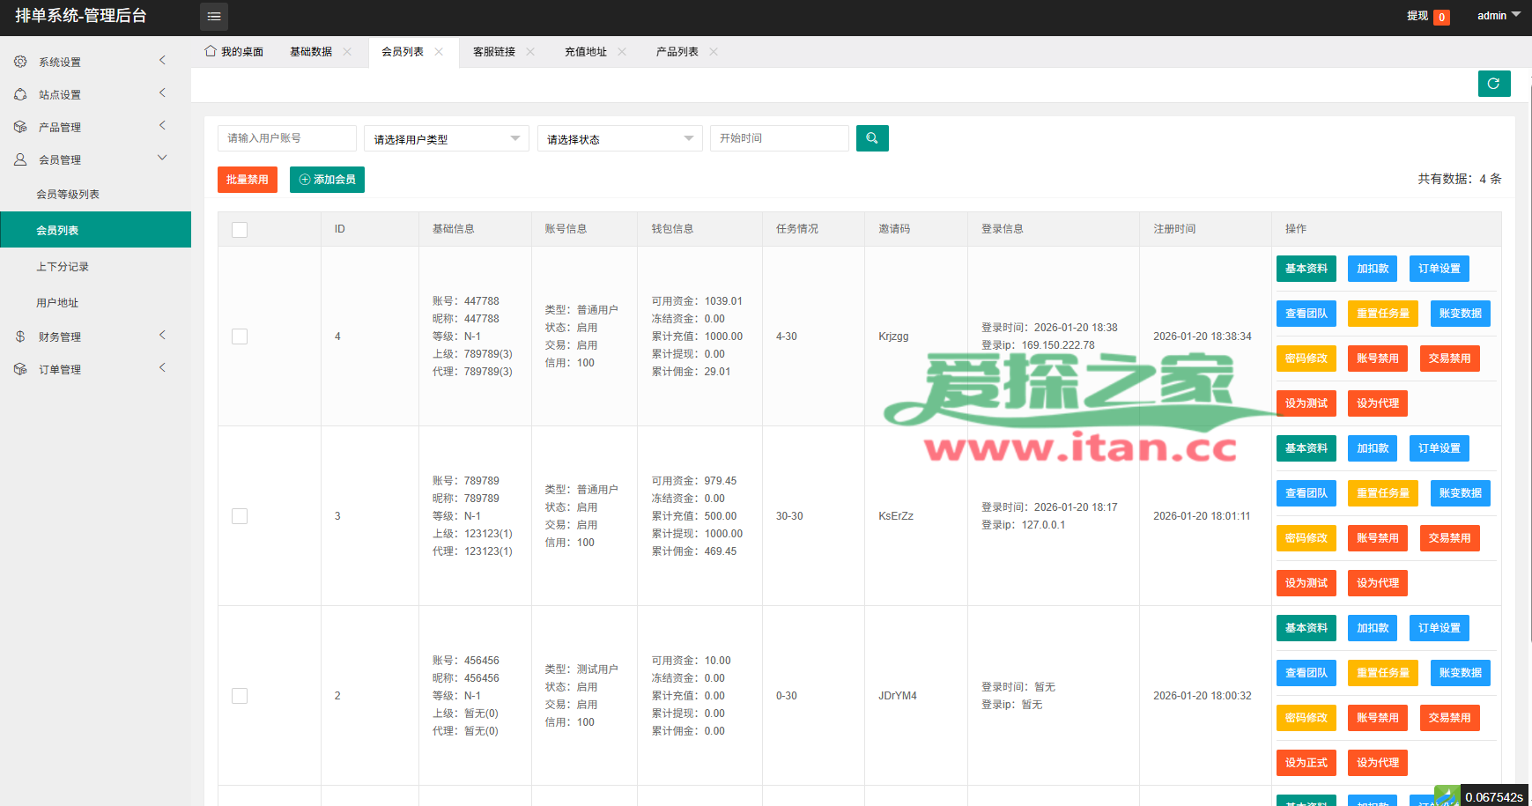
Task: Open the 请选择状态 dropdown
Action: pos(619,139)
